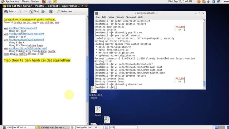Click the Bluetooth tray icon

coord(214,1)
